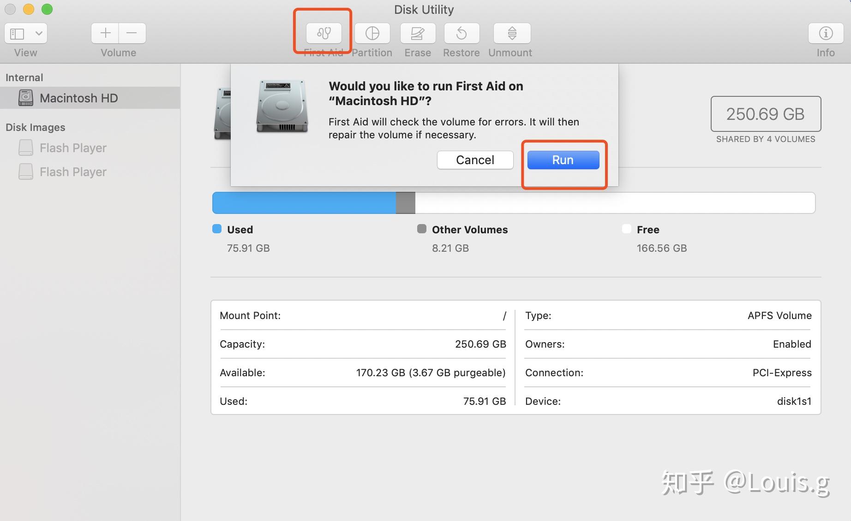Image resolution: width=851 pixels, height=521 pixels.
Task: Click the 166.56 GB free value
Action: point(662,248)
